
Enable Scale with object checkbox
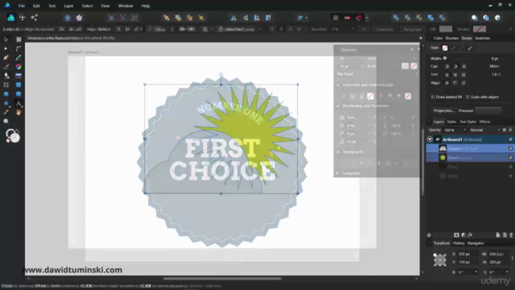point(468,97)
